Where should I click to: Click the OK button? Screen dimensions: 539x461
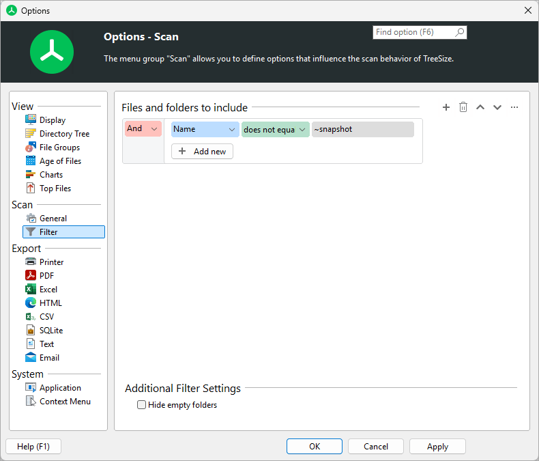(x=314, y=446)
